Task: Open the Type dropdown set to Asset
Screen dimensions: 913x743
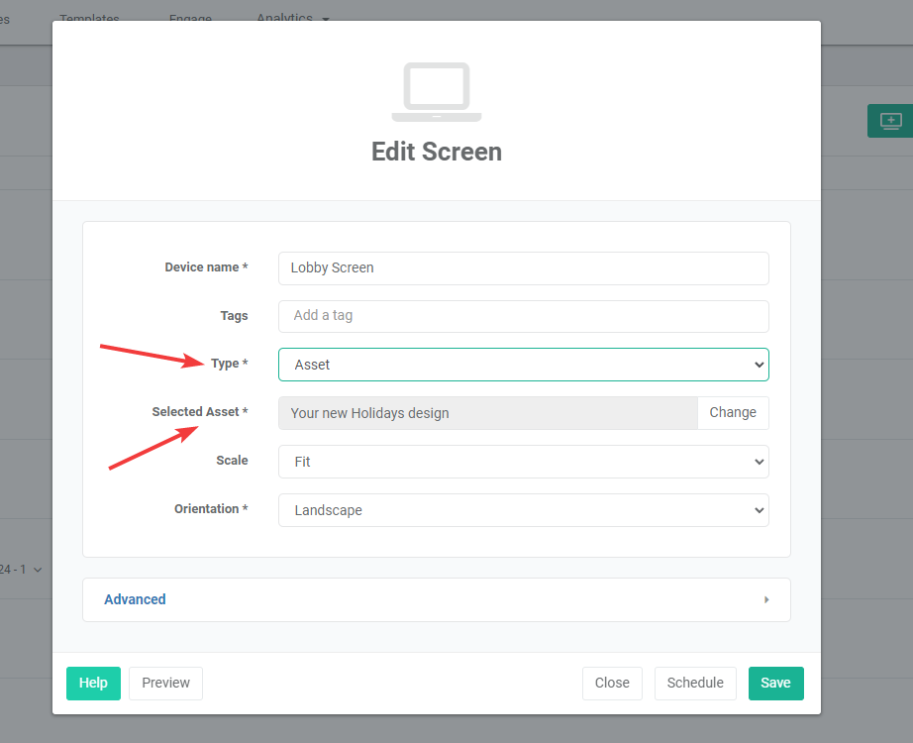Action: pyautogui.click(x=523, y=365)
